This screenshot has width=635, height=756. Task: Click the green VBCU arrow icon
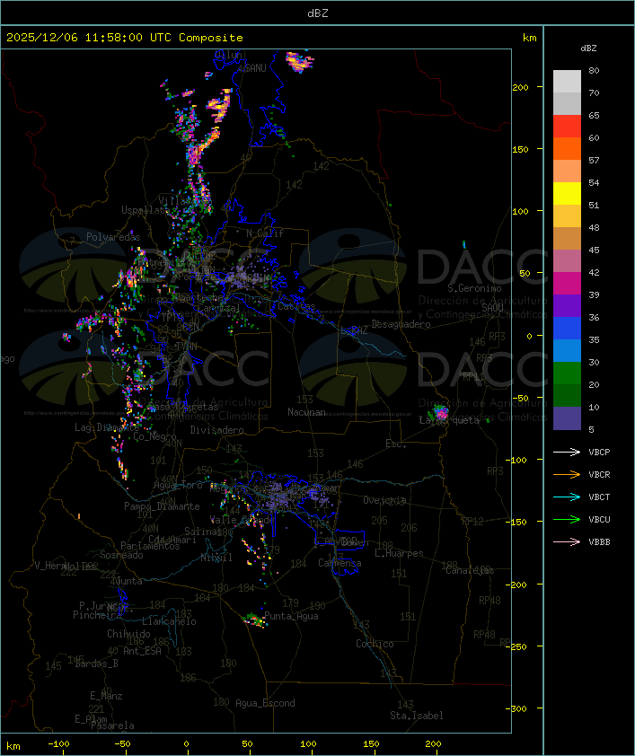567,519
